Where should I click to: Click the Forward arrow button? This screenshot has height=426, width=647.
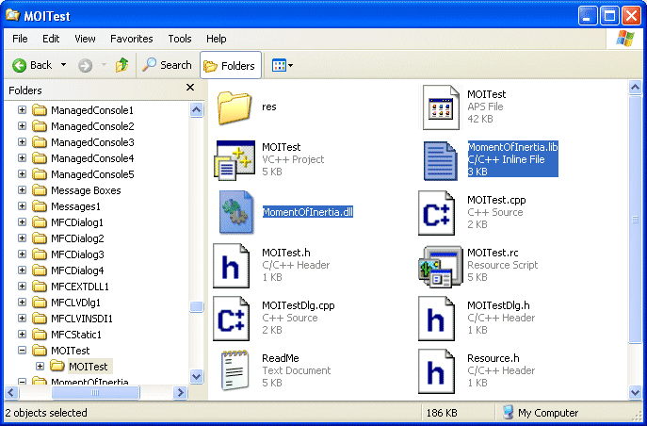click(85, 65)
